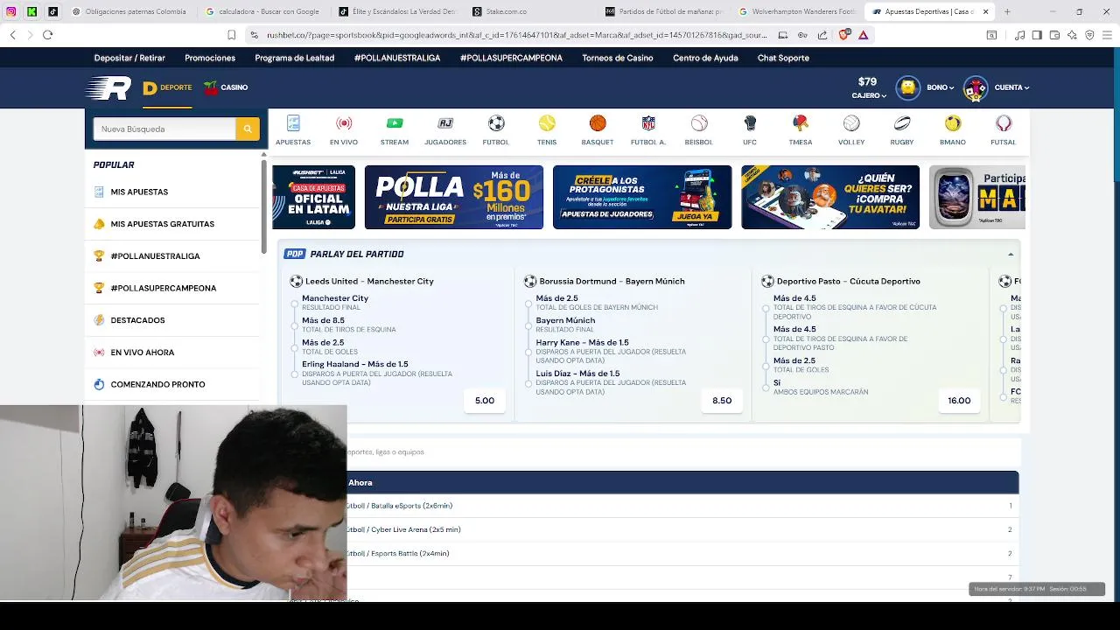Open the #POLLASUPERCAMPEONA top link
The image size is (1120, 630).
[511, 58]
